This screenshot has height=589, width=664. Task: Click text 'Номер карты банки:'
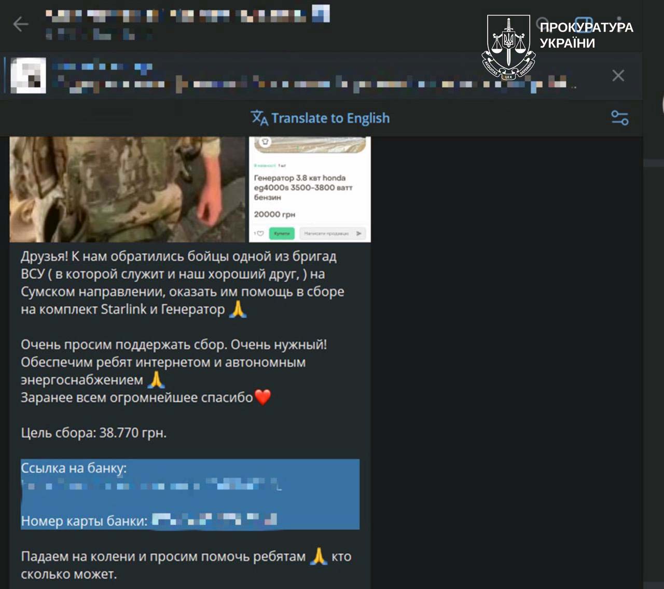[x=84, y=520]
